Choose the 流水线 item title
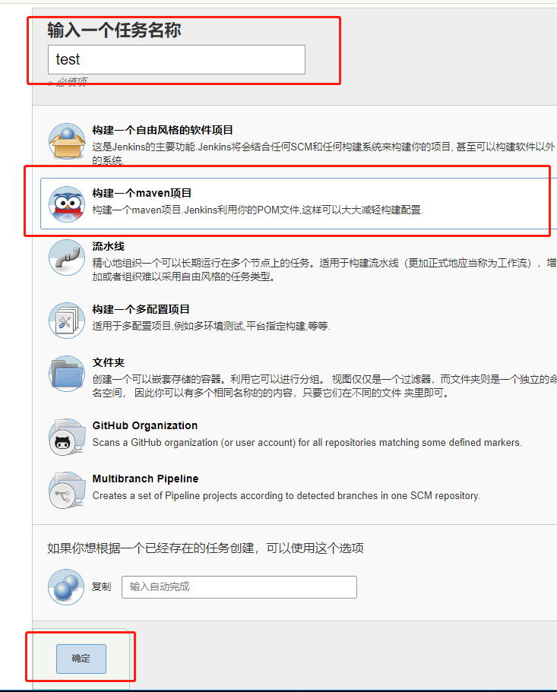 [x=109, y=246]
